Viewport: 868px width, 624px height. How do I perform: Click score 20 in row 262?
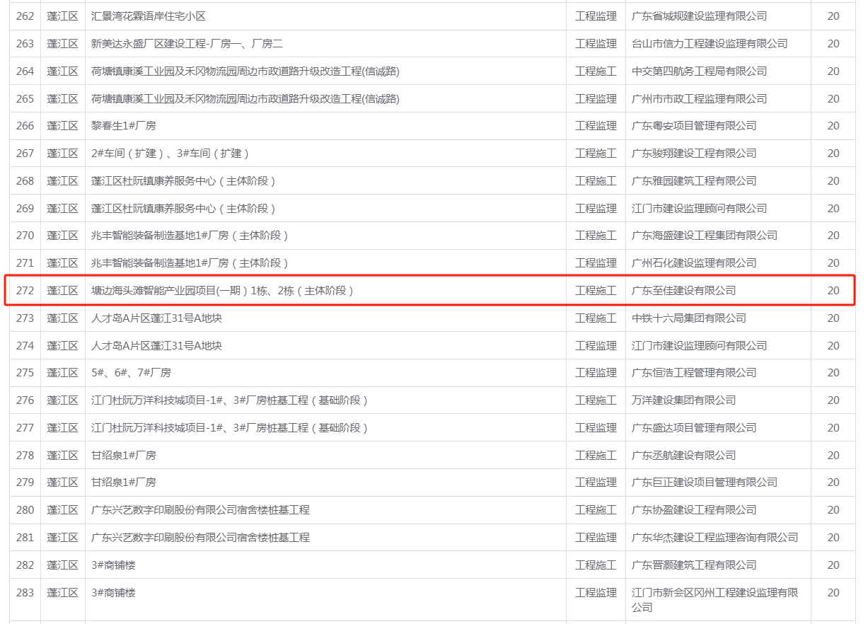pyautogui.click(x=833, y=16)
